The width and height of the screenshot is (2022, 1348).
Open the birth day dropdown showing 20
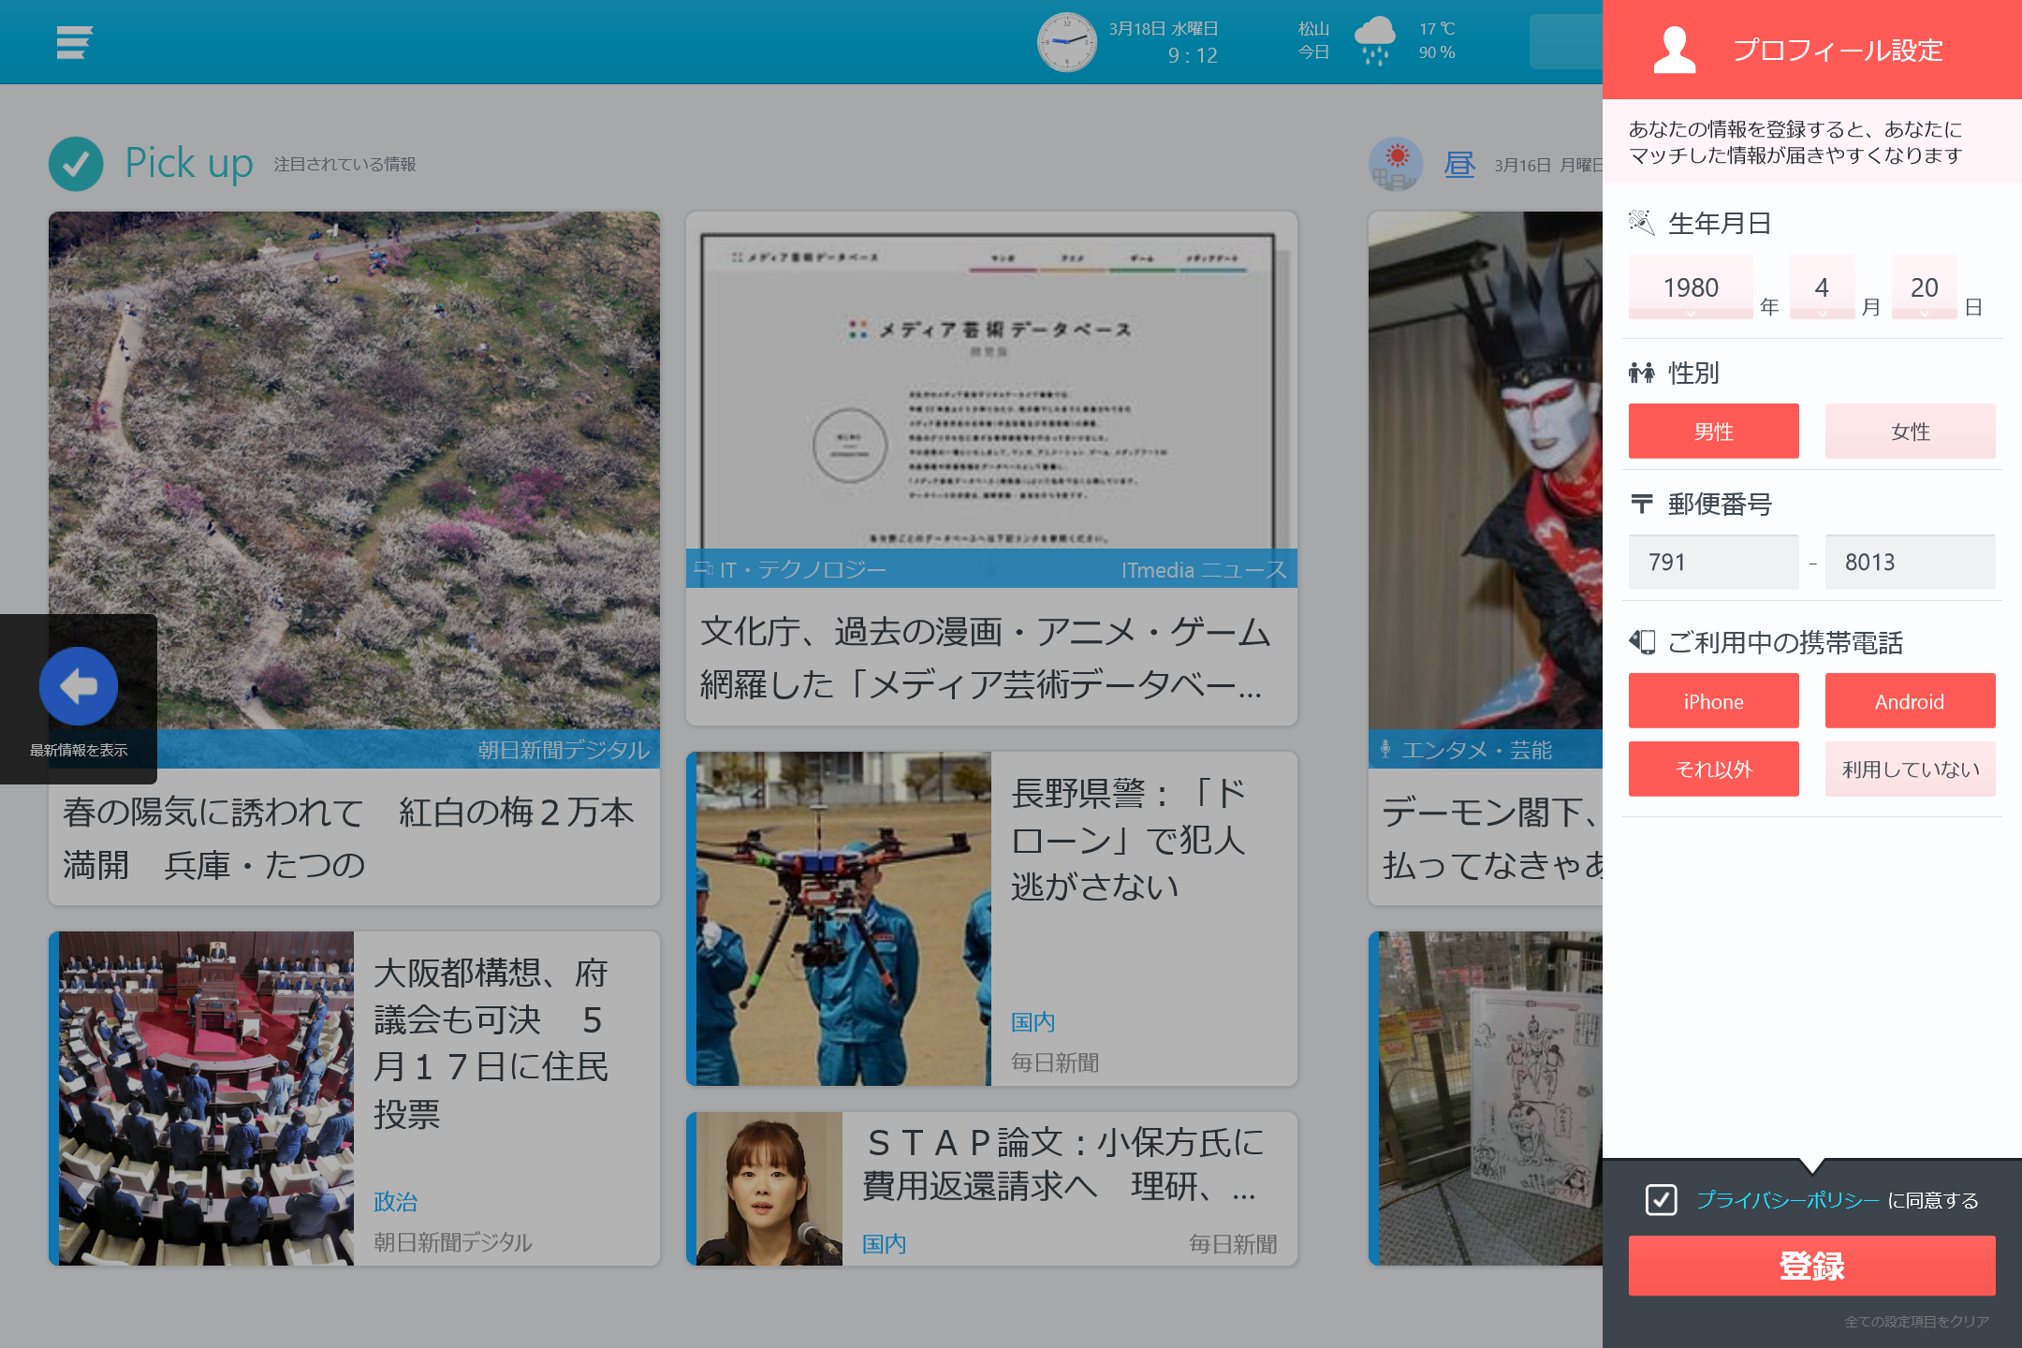click(x=1925, y=287)
